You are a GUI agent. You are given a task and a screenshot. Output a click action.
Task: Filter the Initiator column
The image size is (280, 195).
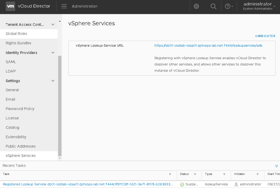point(258,174)
